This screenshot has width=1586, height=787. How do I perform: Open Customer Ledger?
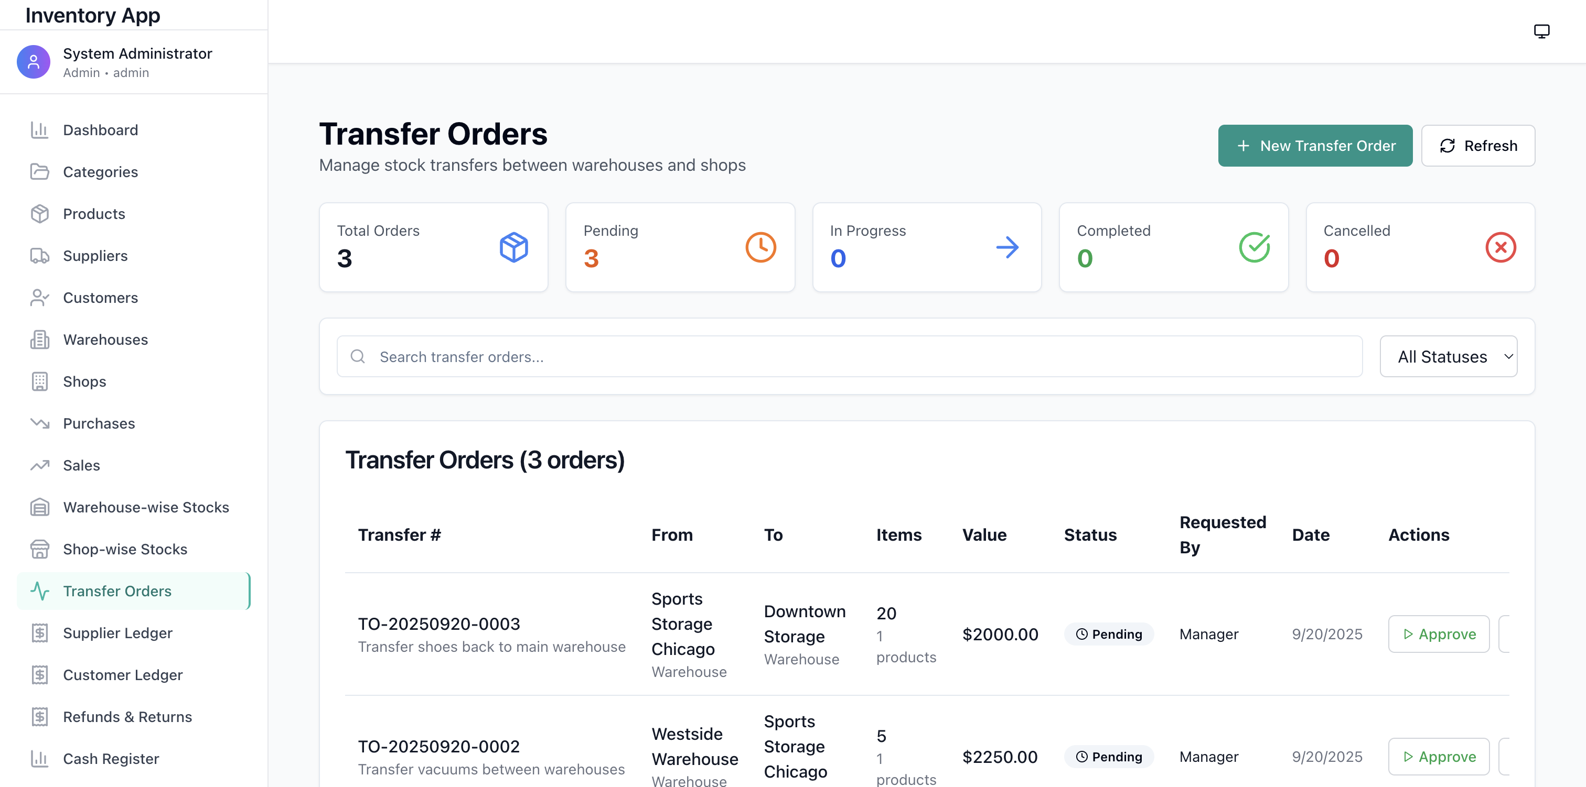[134, 674]
